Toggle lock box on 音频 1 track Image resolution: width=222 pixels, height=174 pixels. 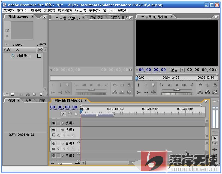[x=58, y=143]
